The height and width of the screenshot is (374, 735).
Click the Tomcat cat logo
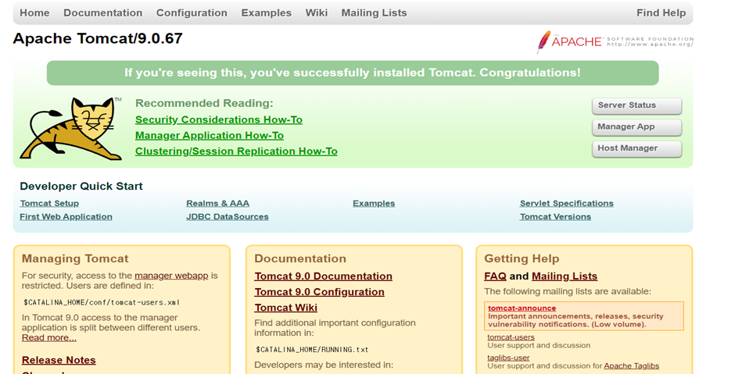click(70, 129)
